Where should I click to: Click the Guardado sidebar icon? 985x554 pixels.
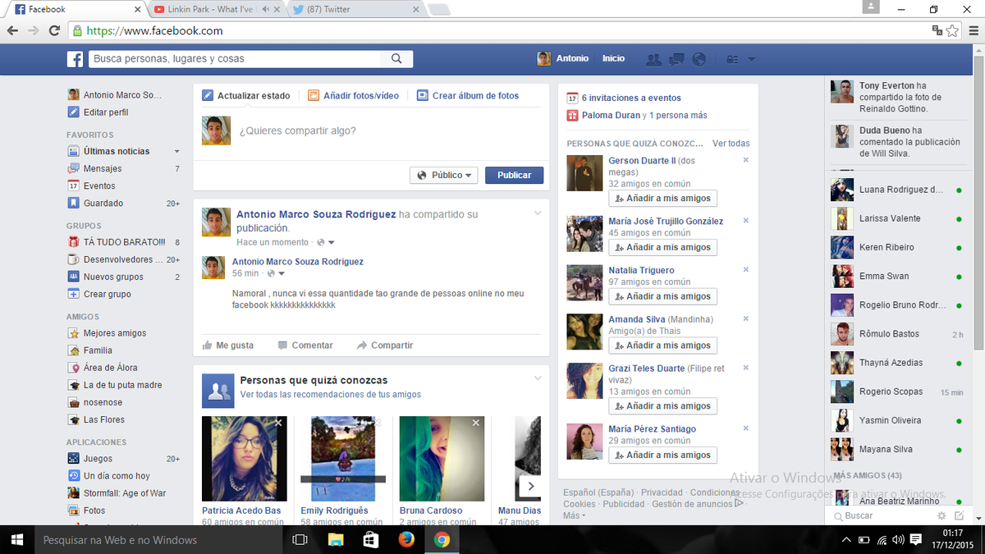(74, 203)
